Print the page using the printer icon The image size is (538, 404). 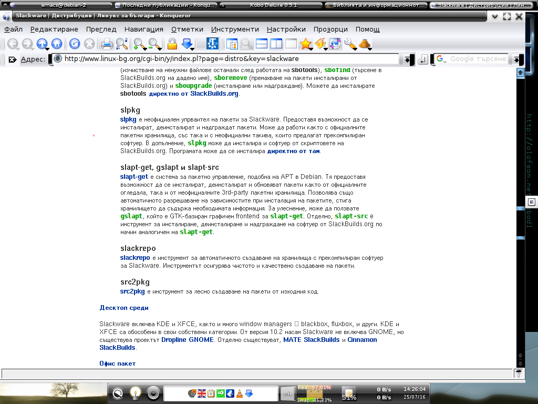(107, 44)
